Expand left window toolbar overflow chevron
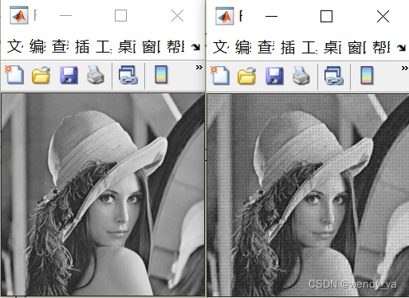409x298 pixels. pos(199,67)
